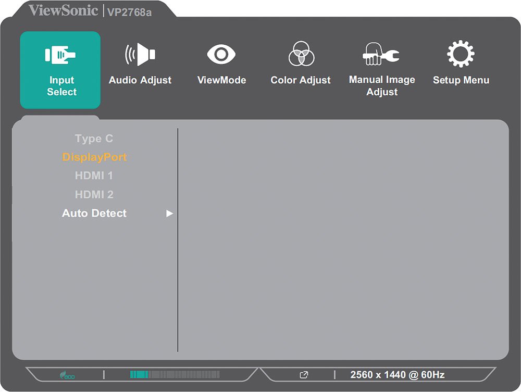
Task: Select DisplayPort as input source
Action: pyautogui.click(x=94, y=157)
